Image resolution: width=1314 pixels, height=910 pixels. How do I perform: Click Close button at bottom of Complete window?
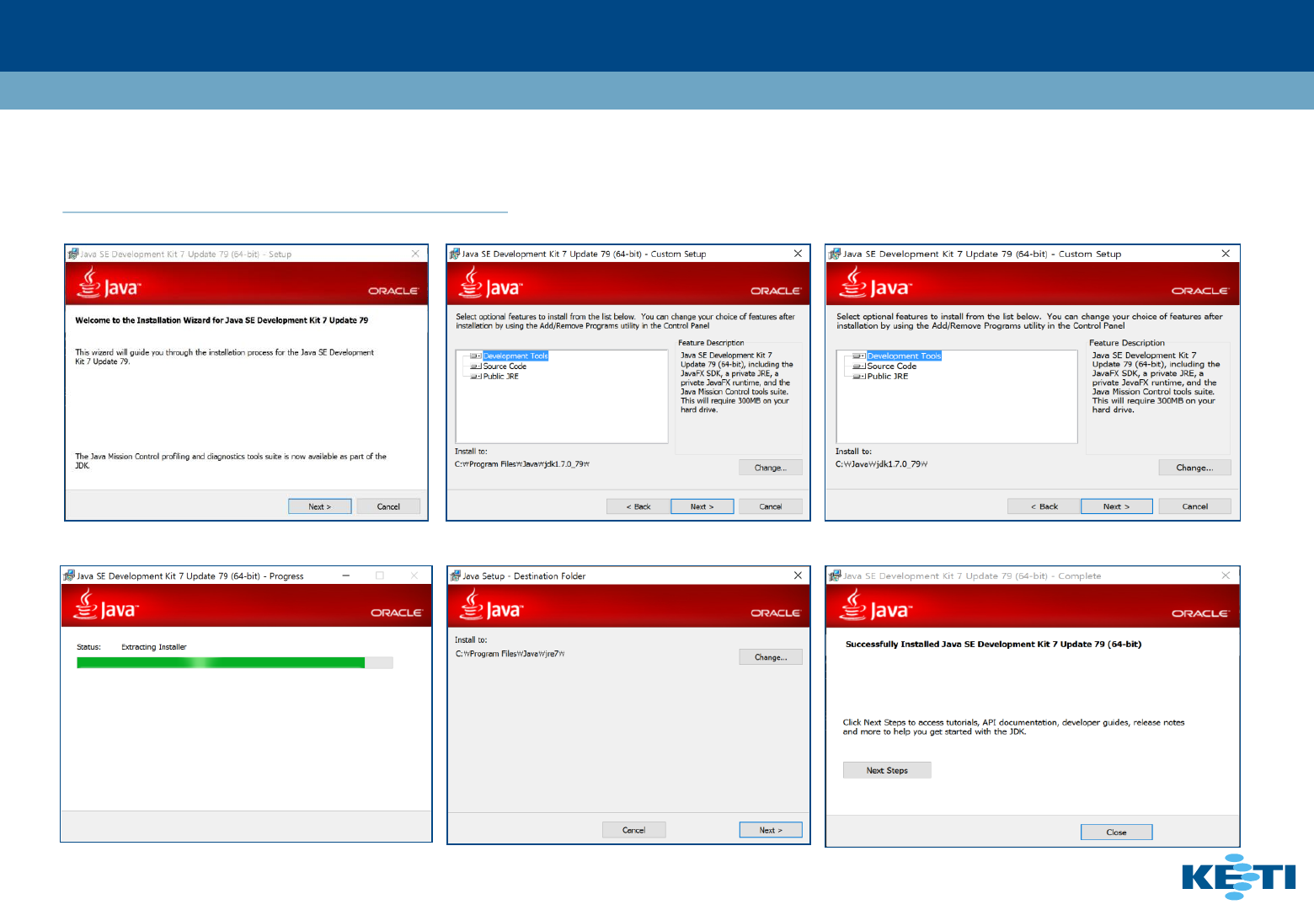[x=1117, y=832]
